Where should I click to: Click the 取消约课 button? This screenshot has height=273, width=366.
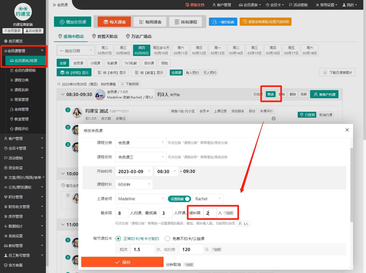point(326,115)
